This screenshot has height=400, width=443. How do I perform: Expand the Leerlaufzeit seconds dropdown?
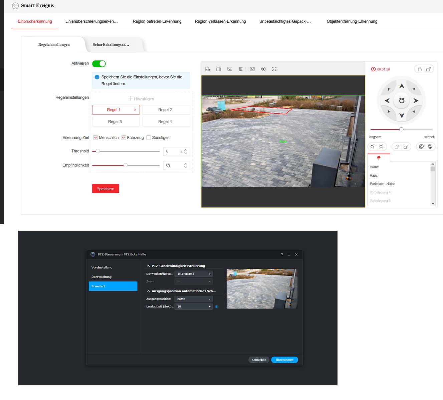(x=193, y=307)
